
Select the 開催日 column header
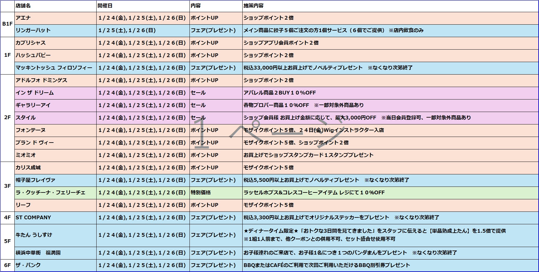(143, 6)
